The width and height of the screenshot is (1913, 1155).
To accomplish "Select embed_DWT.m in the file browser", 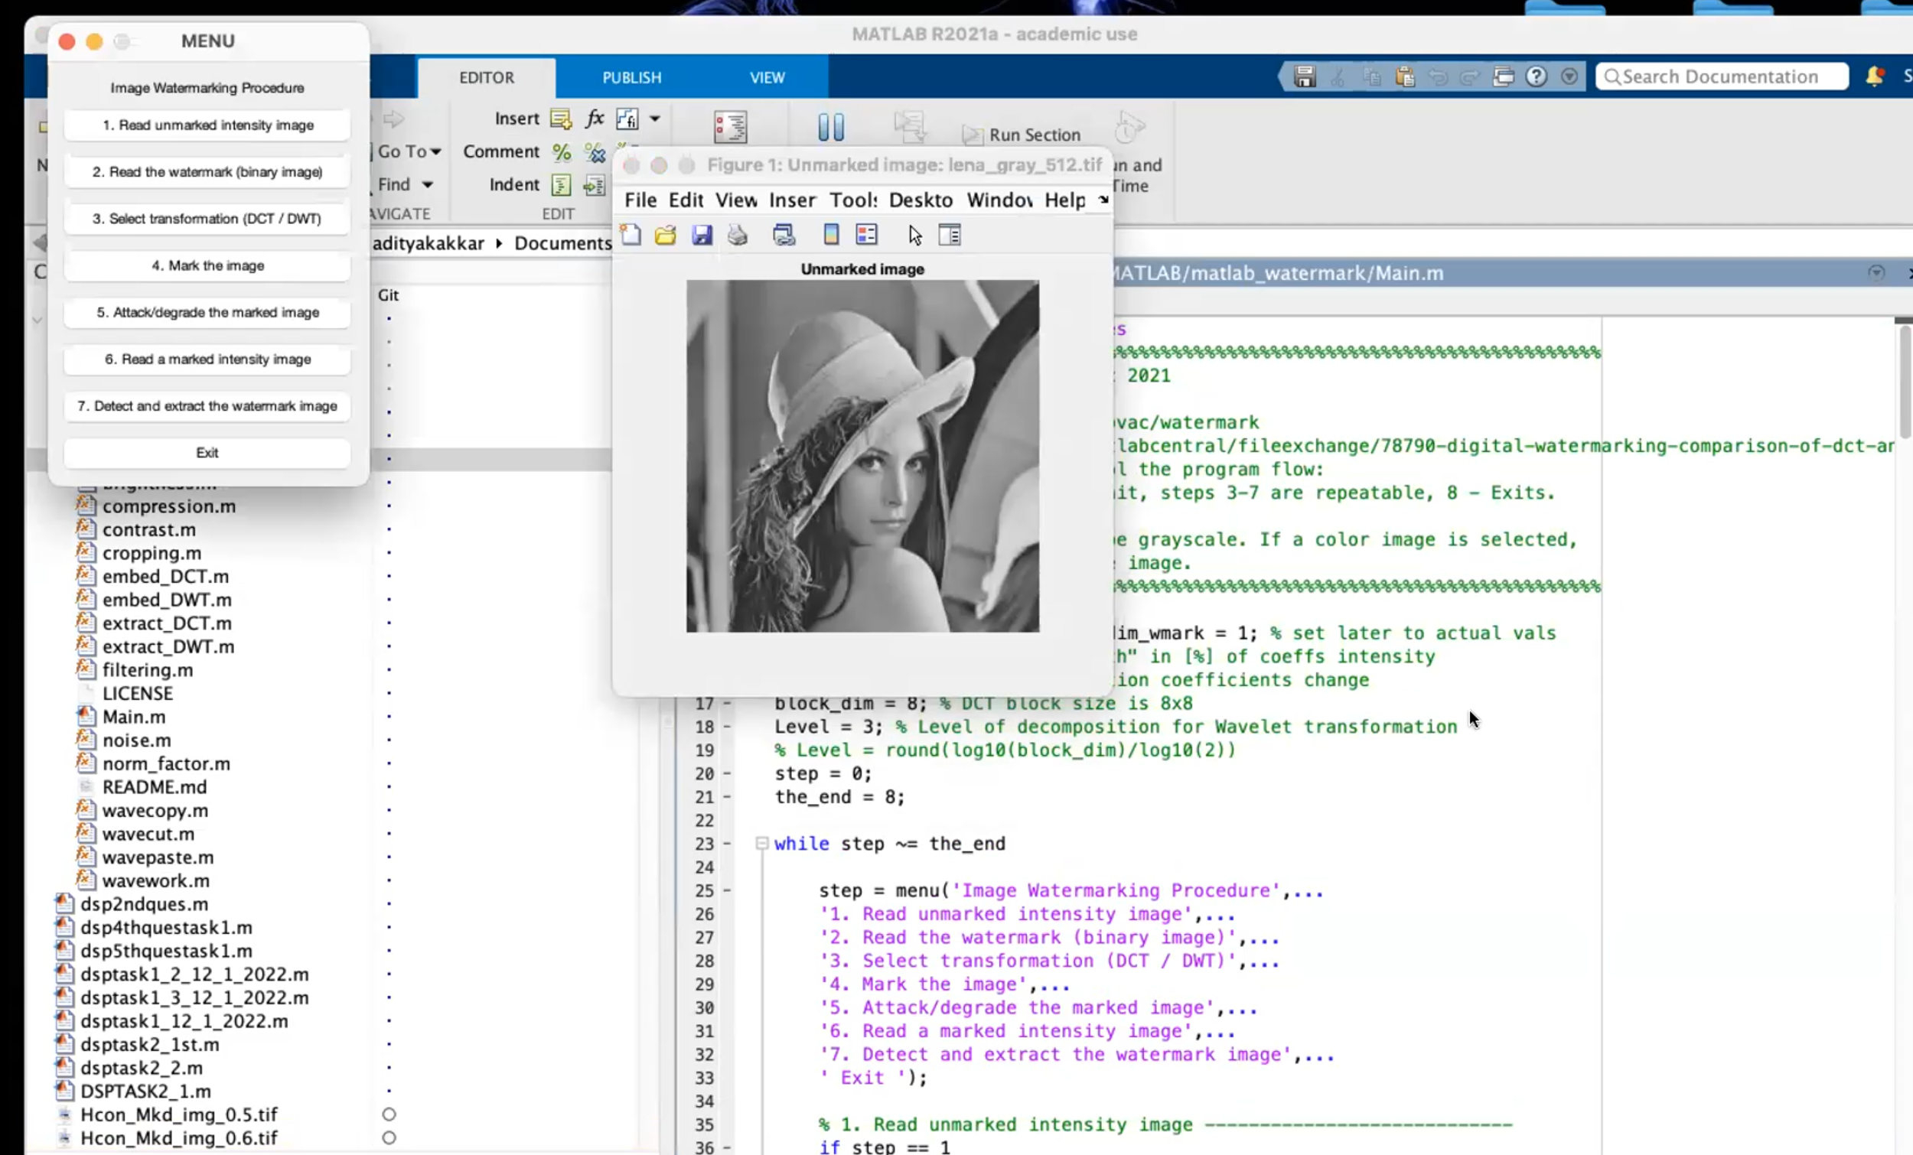I will (166, 599).
